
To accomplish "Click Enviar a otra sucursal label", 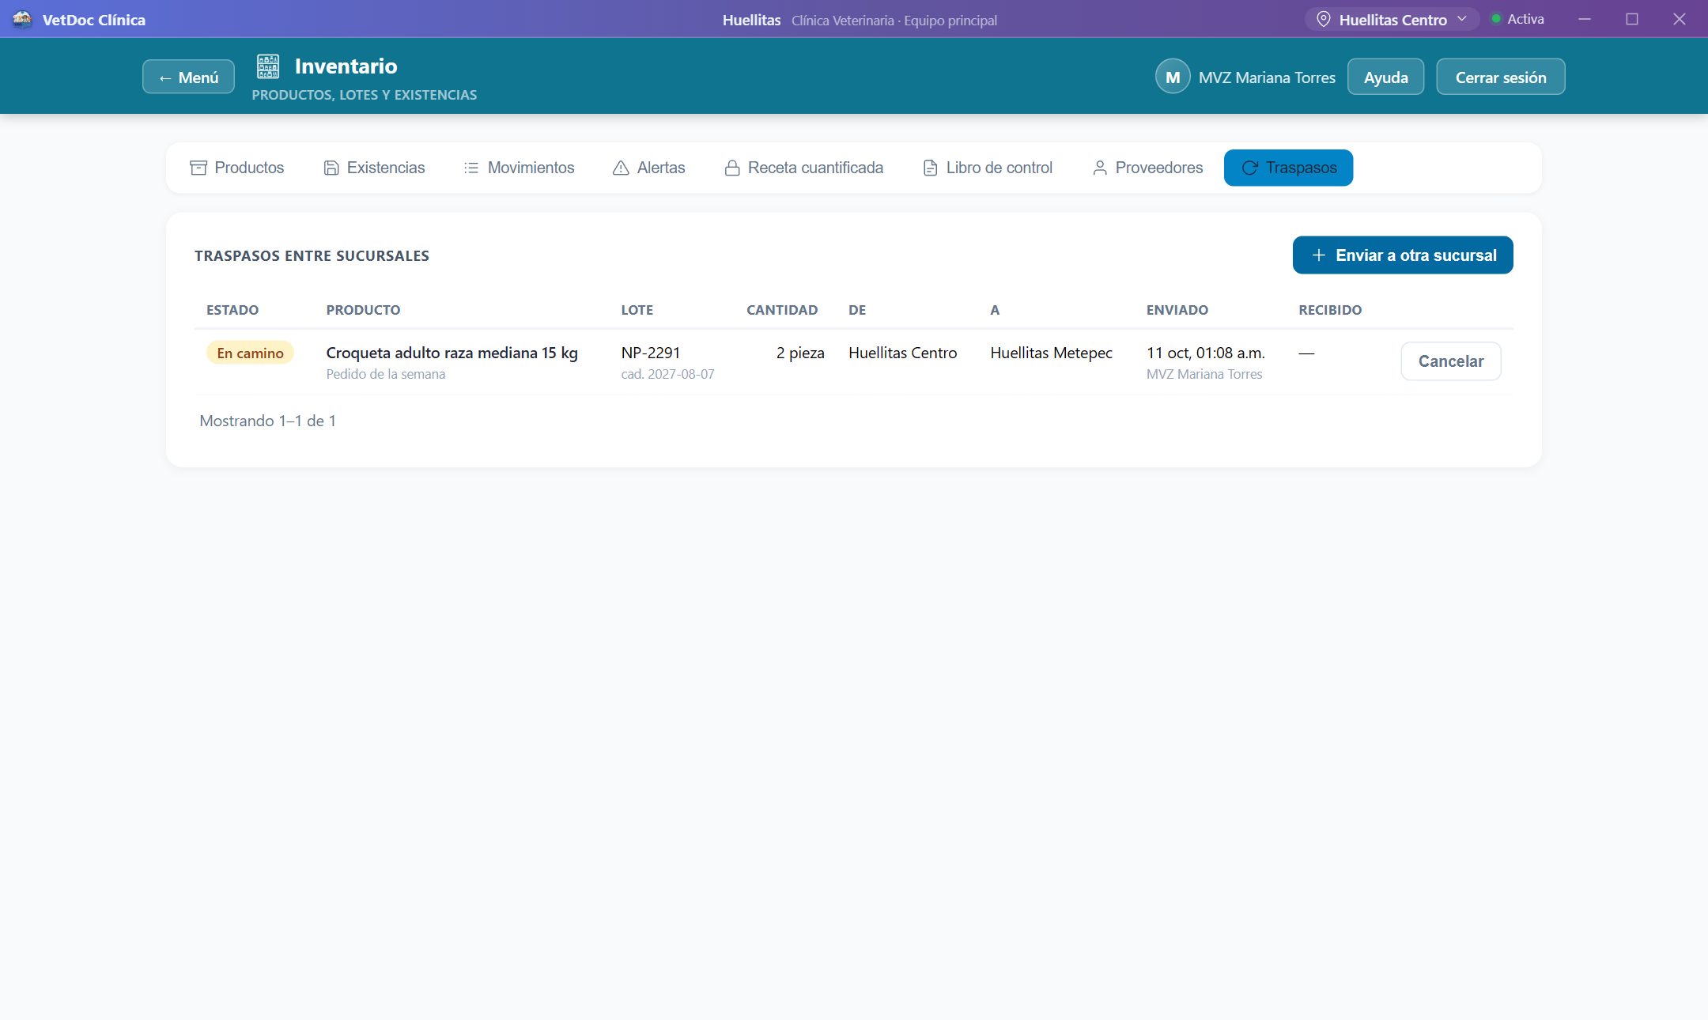I will [1415, 255].
